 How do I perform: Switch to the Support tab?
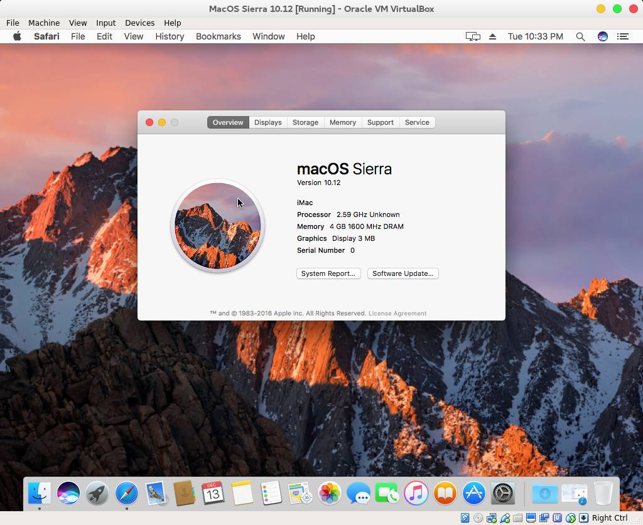coord(380,122)
